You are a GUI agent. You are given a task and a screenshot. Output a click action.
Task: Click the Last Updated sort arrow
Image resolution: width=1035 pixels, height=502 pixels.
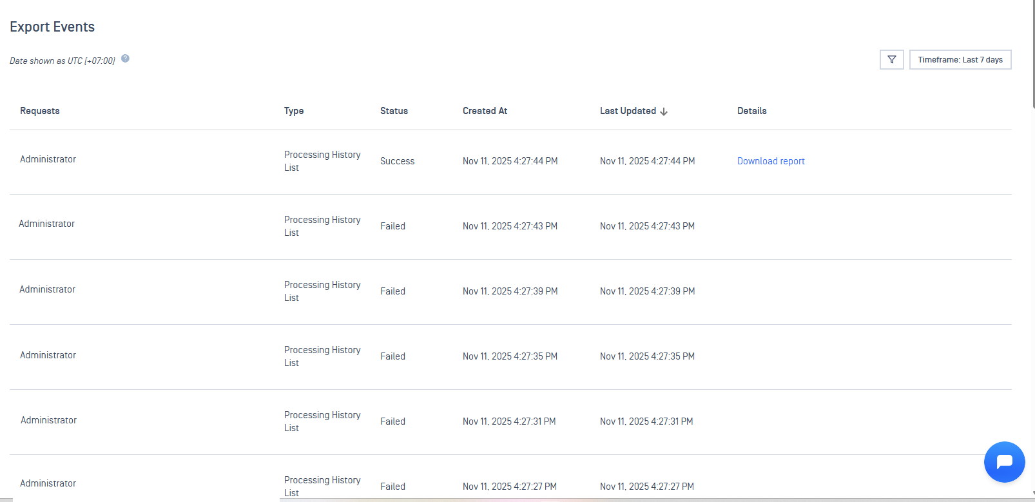[664, 111]
